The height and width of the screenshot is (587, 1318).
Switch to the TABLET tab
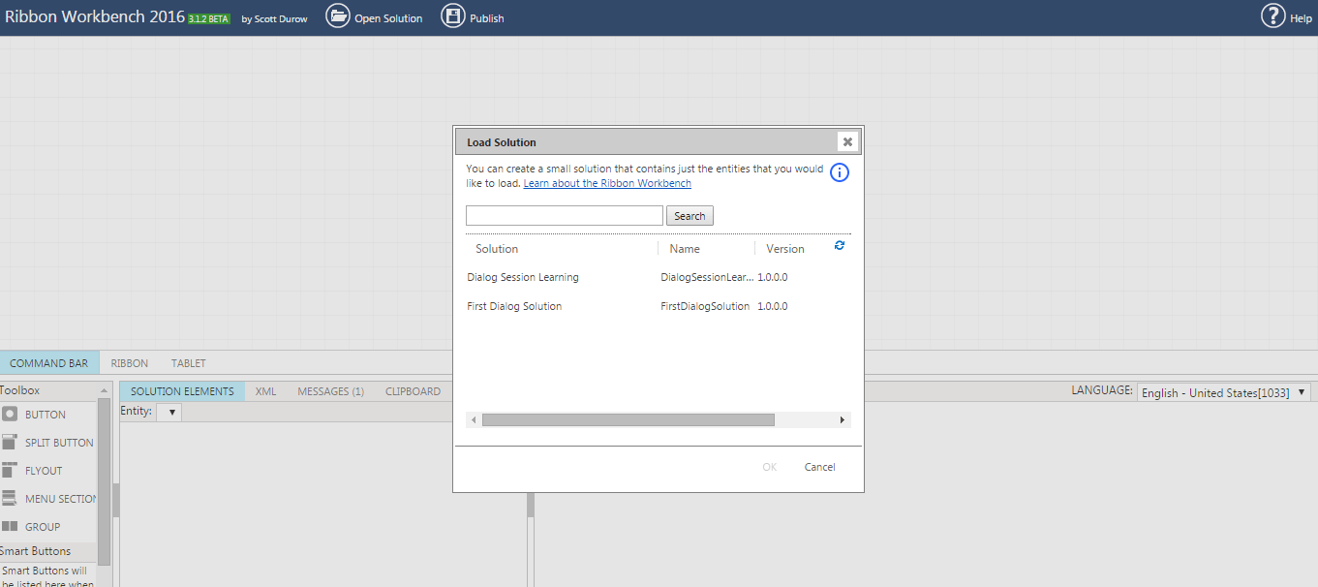click(187, 362)
